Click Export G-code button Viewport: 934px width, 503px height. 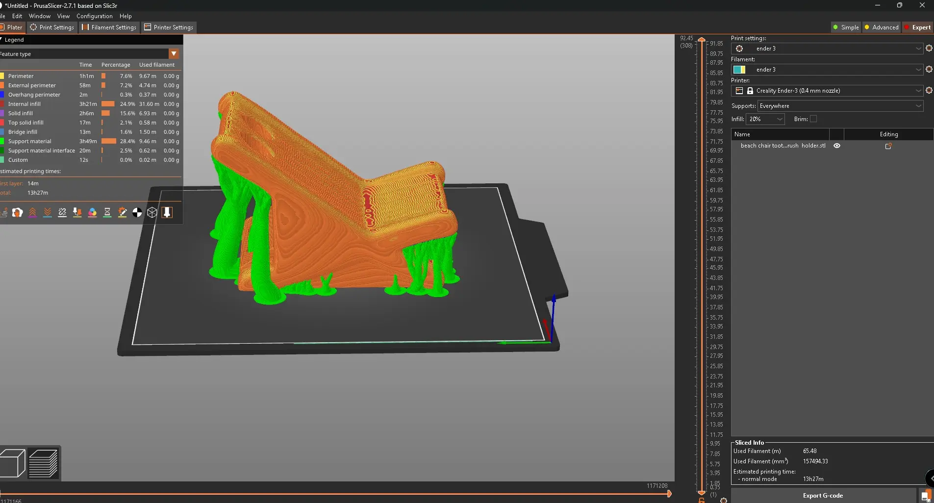tap(823, 496)
